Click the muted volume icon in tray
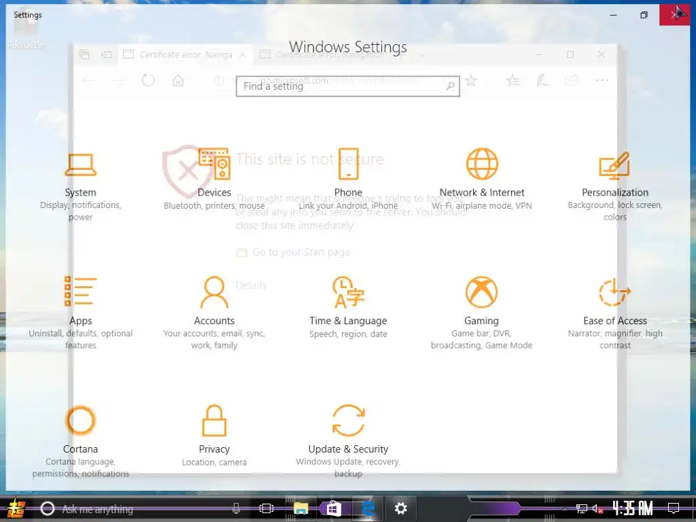Viewport: 696px width, 522px height. click(597, 508)
